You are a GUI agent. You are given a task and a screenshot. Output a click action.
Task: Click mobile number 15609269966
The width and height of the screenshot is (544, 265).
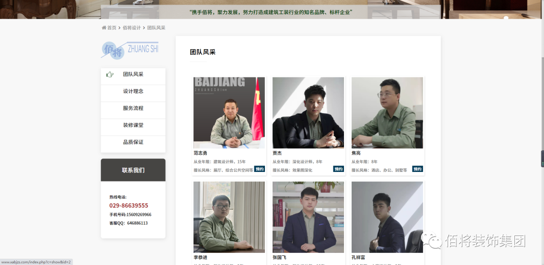click(x=139, y=214)
